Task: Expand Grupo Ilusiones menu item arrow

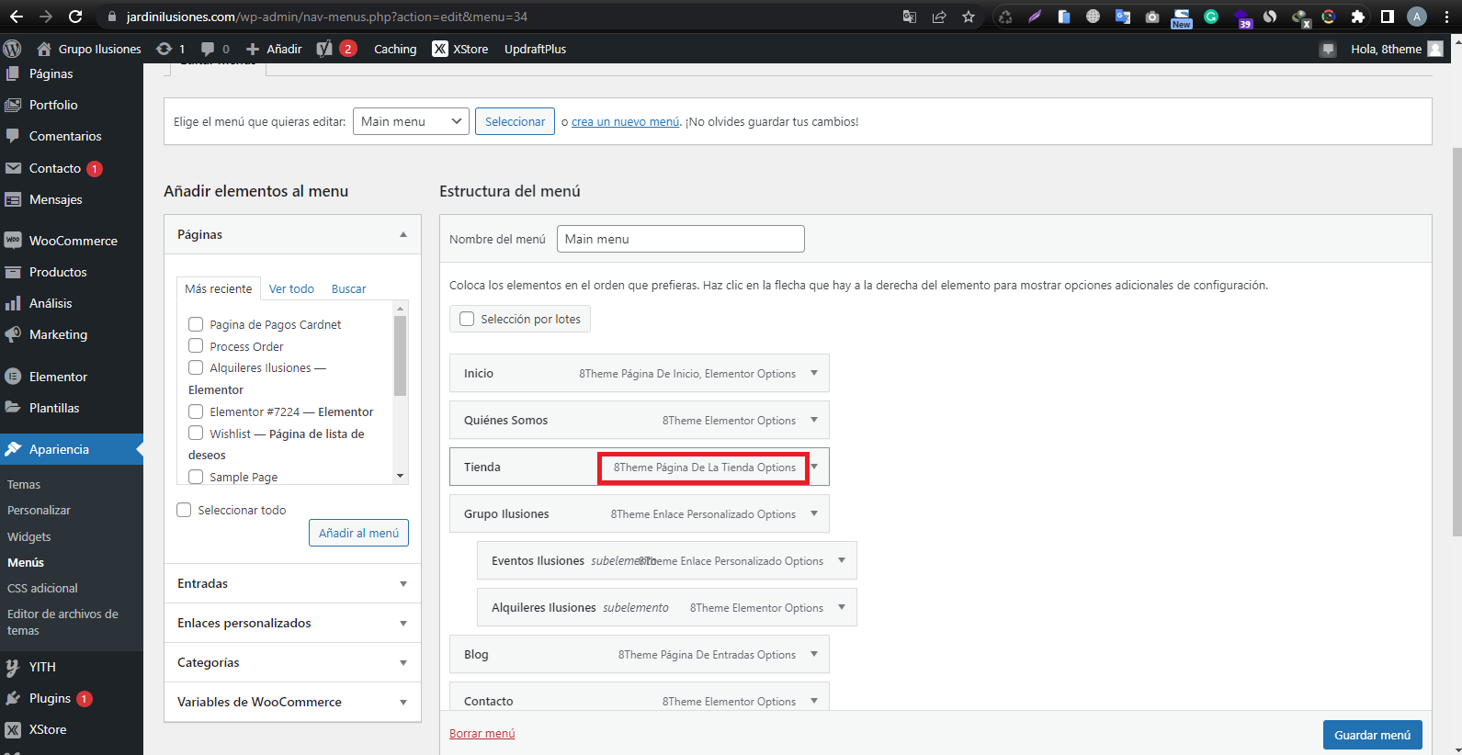Action: tap(814, 513)
